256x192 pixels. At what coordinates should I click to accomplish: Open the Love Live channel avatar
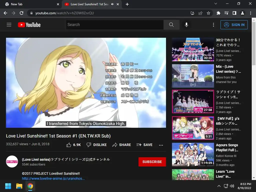point(12,161)
